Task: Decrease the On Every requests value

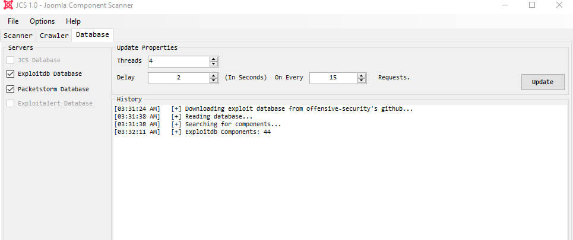Action: (362, 80)
